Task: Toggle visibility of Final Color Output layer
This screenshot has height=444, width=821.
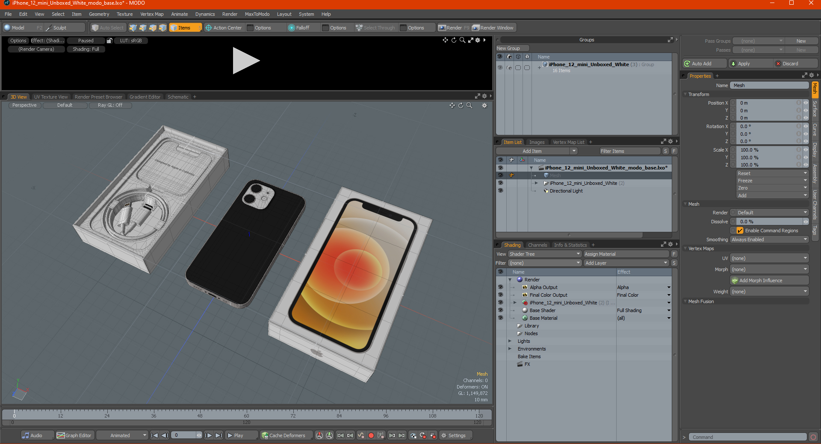Action: pos(500,295)
